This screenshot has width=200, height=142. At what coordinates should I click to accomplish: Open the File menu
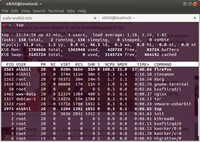coord(5,11)
